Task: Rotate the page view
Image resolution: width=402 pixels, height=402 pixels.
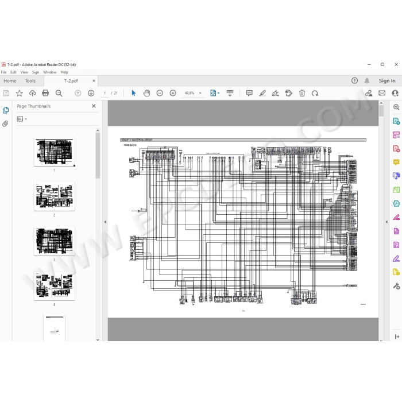Action: click(x=315, y=93)
